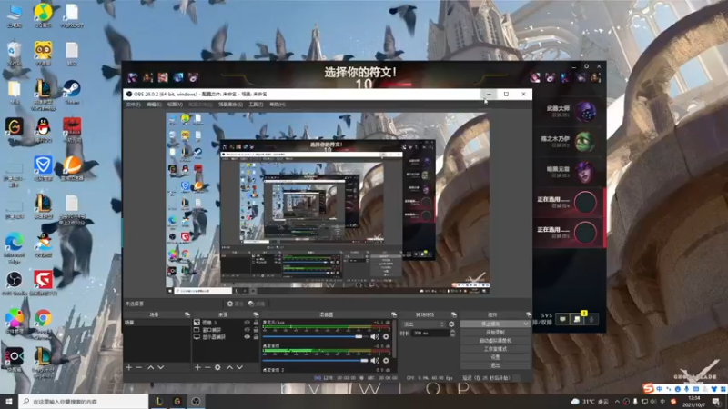728x409 pixels.
Task: Open OBS Settings button in controls
Action: click(495, 357)
